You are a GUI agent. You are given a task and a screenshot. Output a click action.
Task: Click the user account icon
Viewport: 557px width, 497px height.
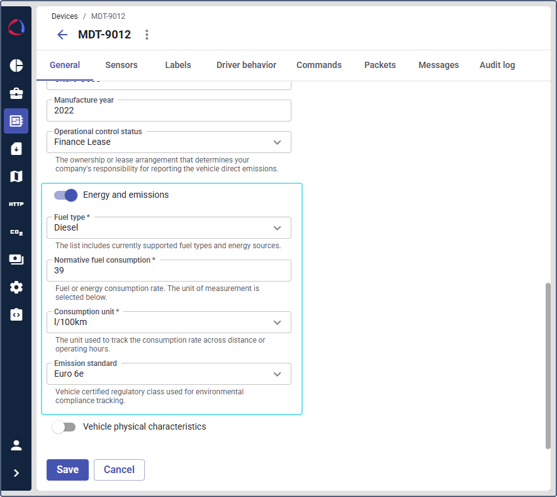point(16,445)
